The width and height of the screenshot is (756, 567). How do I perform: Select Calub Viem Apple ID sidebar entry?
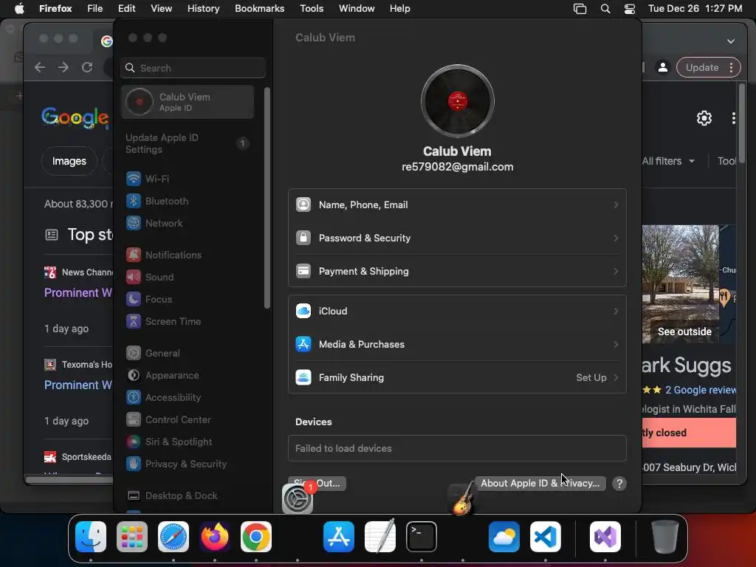click(188, 102)
